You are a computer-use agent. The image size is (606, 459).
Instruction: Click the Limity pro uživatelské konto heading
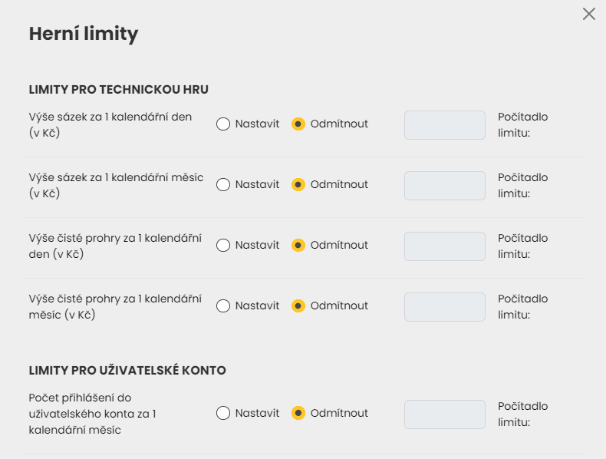pos(127,371)
